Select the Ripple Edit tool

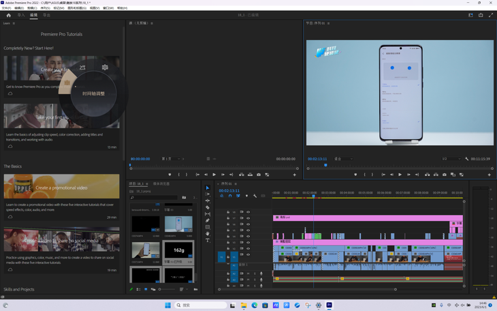pyautogui.click(x=208, y=201)
